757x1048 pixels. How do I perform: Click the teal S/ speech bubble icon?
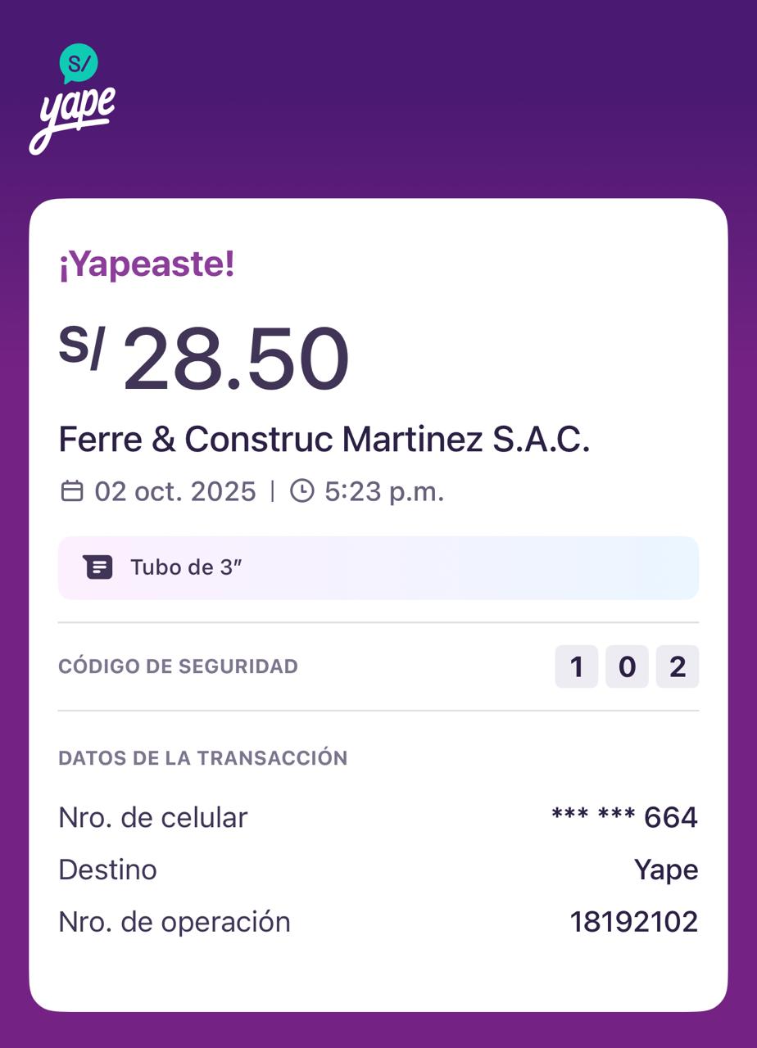(79, 63)
